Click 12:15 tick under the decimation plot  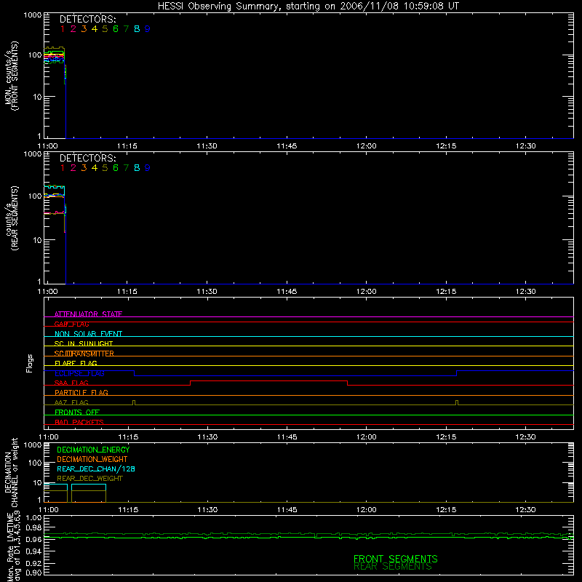(446, 510)
